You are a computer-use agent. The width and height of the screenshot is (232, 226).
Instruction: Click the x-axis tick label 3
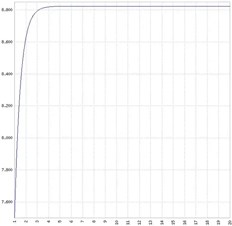tap(37, 221)
